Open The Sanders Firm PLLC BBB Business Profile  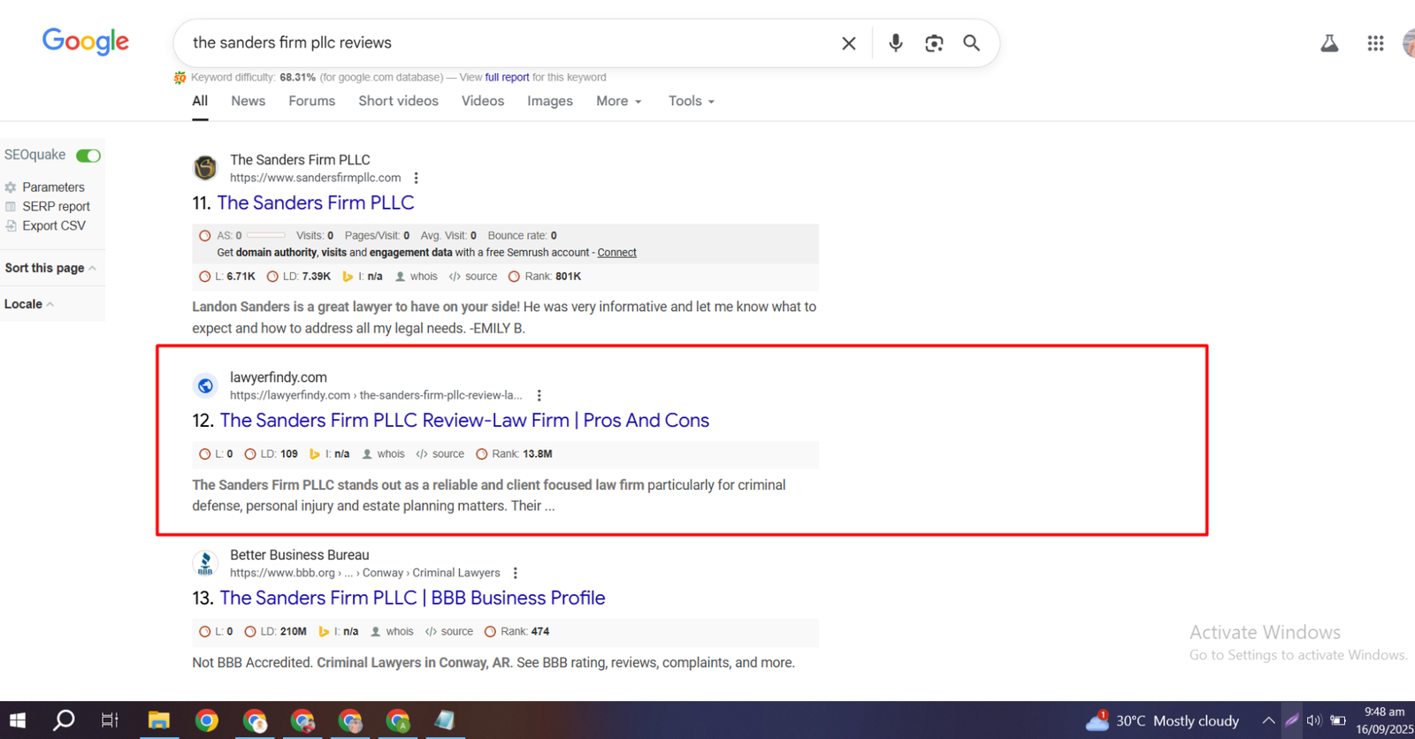(412, 598)
